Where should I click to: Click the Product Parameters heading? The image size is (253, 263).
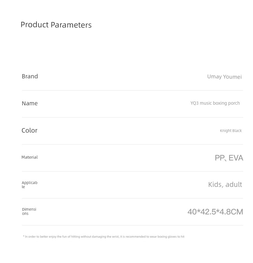56,25
